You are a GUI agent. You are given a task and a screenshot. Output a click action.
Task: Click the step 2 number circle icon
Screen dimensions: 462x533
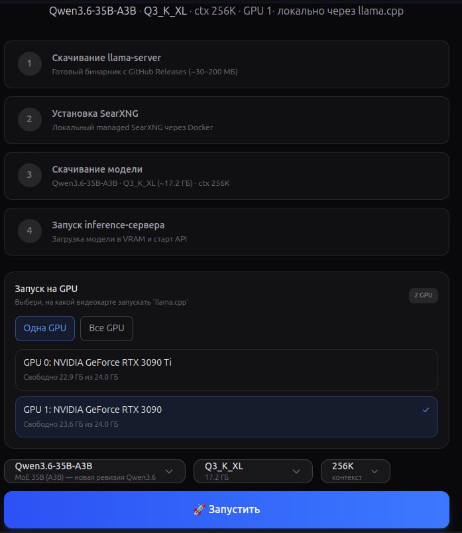click(30, 119)
